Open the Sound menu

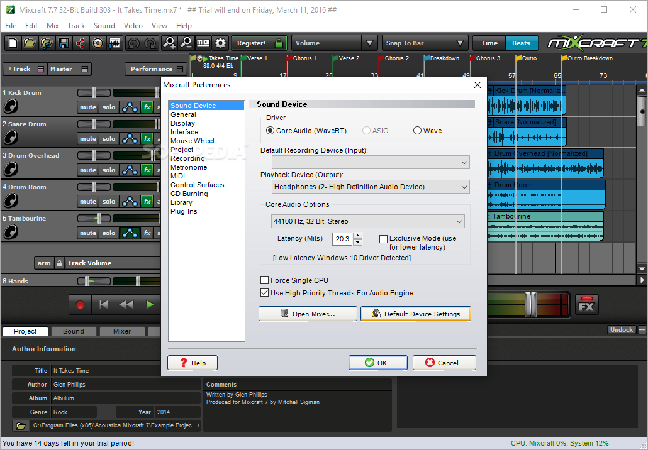coord(104,26)
